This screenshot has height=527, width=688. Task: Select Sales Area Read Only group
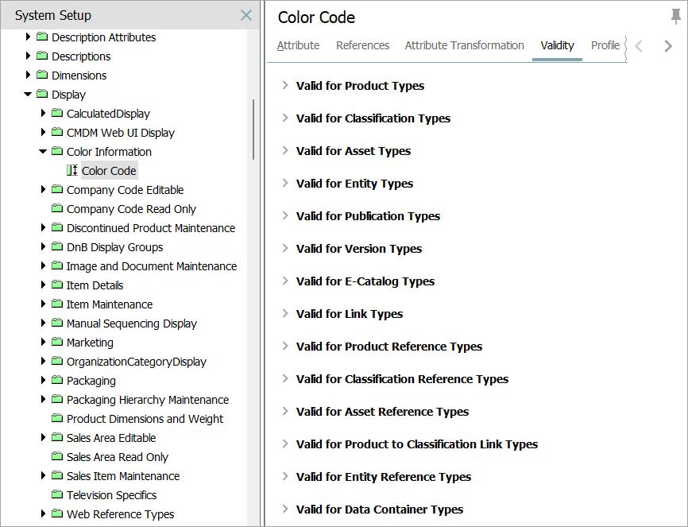(117, 457)
